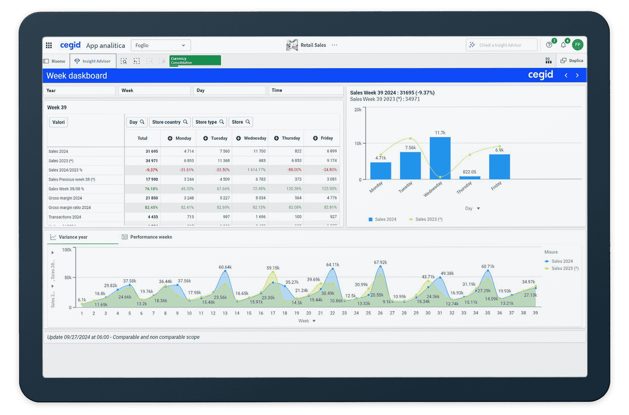Click the step back selection icon

(x=137, y=61)
